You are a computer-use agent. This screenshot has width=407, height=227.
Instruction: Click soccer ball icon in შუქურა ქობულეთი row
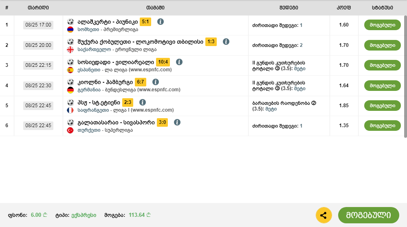[70, 42]
